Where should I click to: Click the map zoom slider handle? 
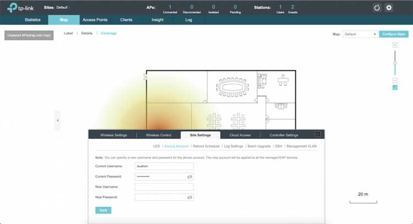395,64
